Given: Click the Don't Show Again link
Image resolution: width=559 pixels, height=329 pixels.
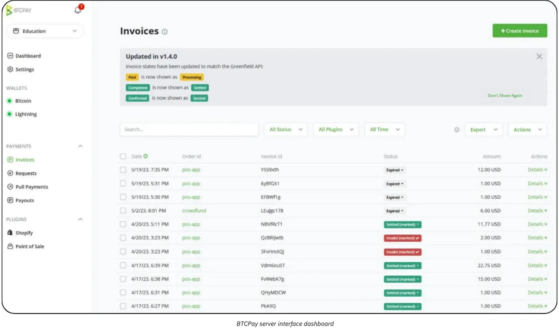Looking at the screenshot, I should [505, 96].
